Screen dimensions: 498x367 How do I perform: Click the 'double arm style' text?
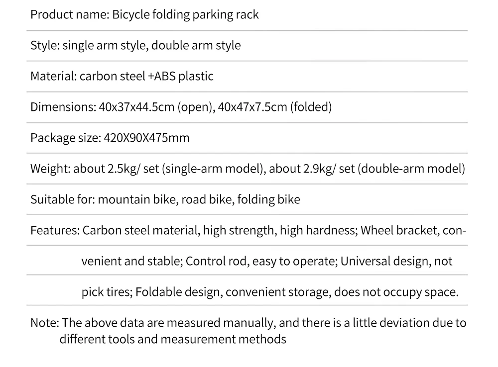[x=196, y=45]
